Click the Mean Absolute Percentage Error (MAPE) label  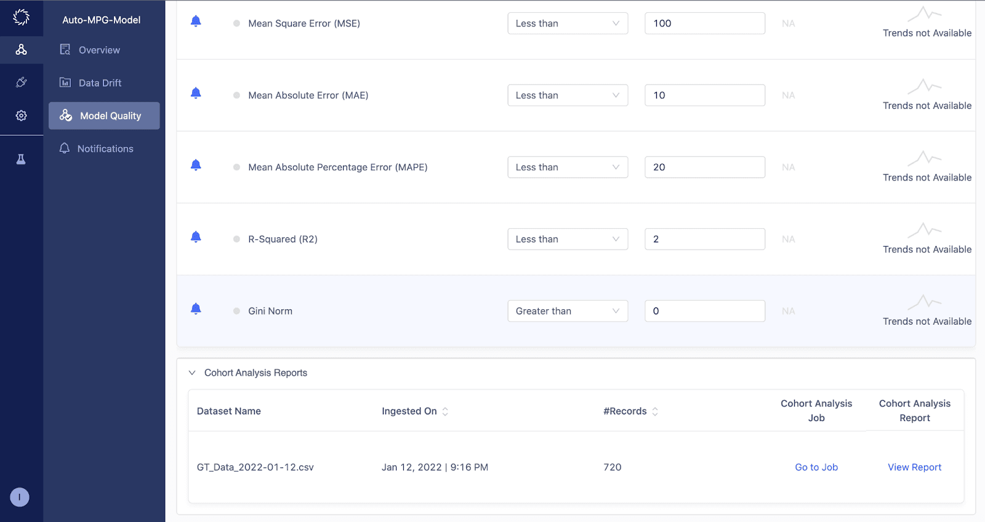[x=338, y=167]
